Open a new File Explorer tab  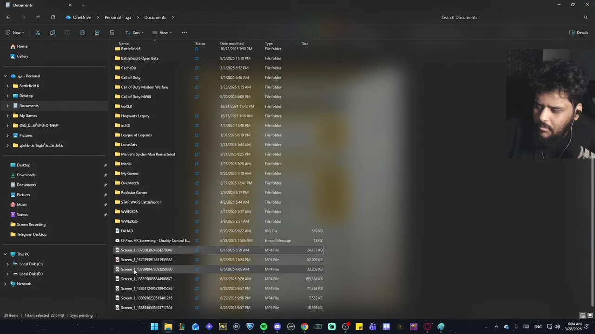coord(84,5)
